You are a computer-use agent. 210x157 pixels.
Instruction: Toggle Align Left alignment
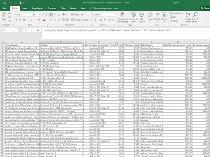click(x=51, y=20)
